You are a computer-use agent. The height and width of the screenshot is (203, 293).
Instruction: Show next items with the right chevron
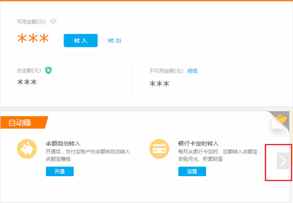283,161
